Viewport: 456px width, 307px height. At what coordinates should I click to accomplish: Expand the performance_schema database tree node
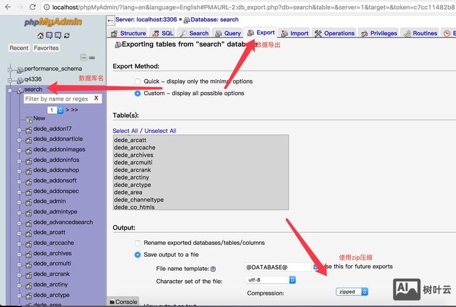[x=10, y=69]
